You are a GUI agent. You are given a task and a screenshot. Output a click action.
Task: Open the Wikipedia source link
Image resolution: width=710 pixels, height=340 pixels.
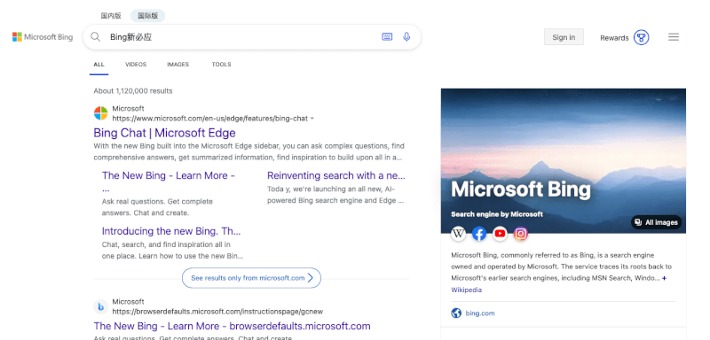(x=467, y=290)
